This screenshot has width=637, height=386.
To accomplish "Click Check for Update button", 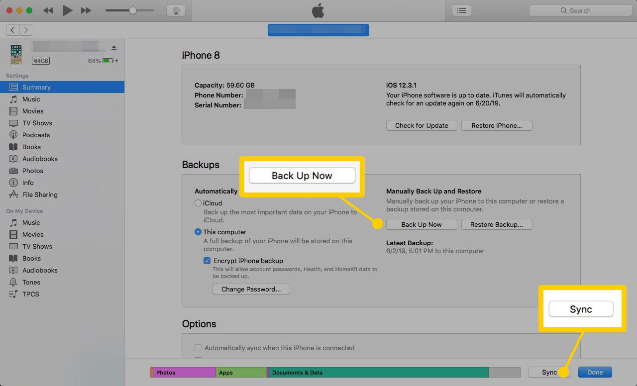I will pyautogui.click(x=422, y=125).
